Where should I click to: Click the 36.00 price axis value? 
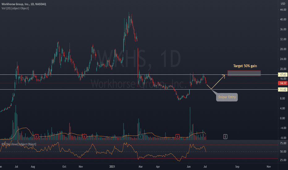283,29
